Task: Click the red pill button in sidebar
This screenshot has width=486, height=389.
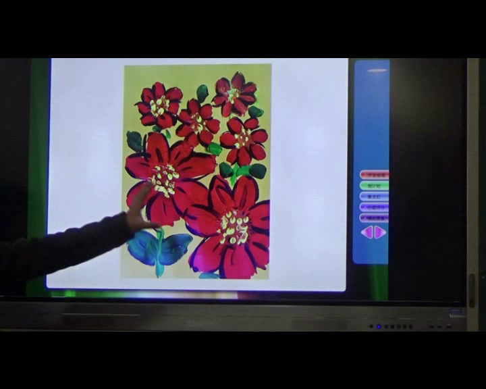Action: pyautogui.click(x=375, y=174)
